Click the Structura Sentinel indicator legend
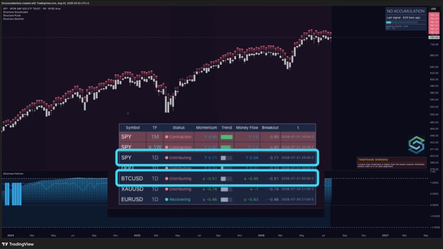Viewport: 443px width, 249px height. [13, 19]
